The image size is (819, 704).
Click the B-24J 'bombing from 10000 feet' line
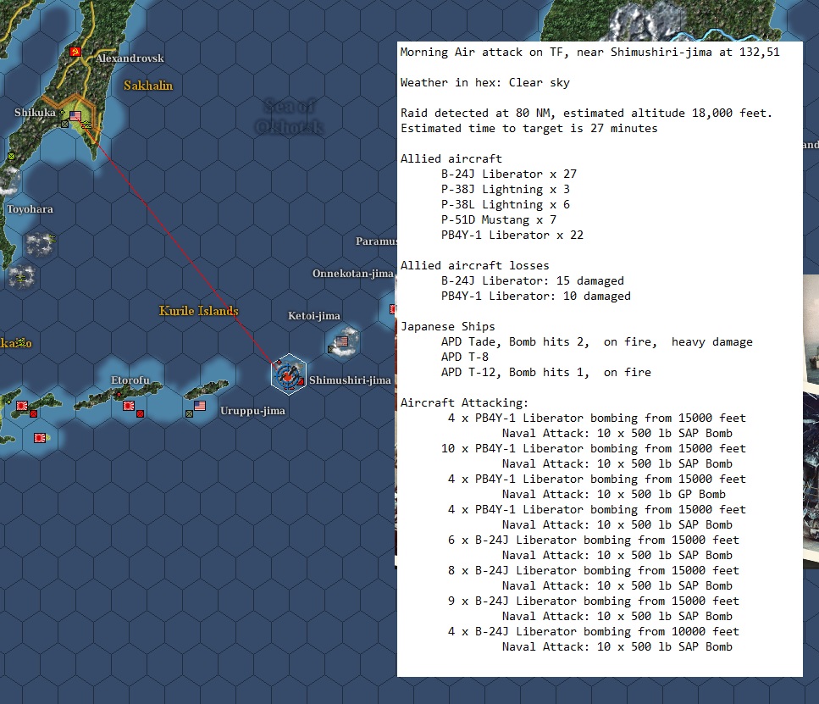(593, 631)
